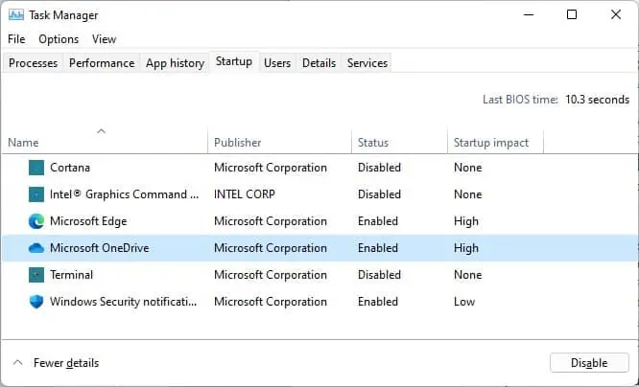Viewport: 639px width, 387px height.
Task: Switch to the Performance tab
Action: 102,63
